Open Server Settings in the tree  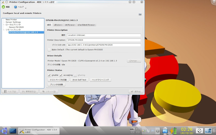pyautogui.click(x=13, y=22)
